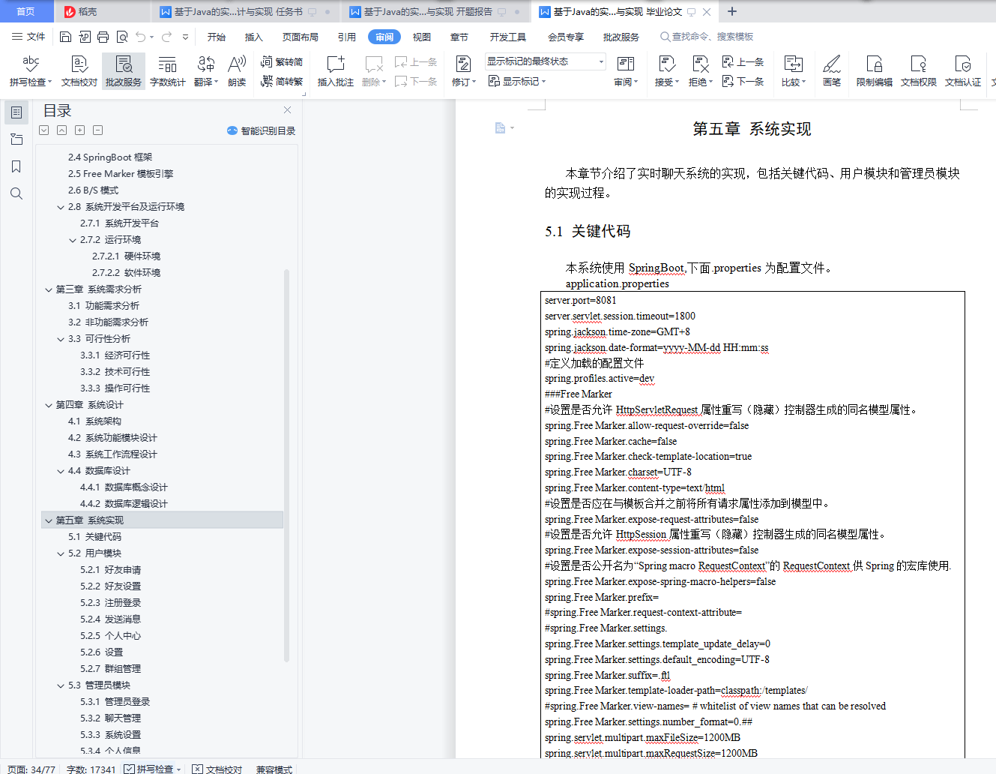Open 文档认证 document certification
The width and height of the screenshot is (996, 774).
962,71
